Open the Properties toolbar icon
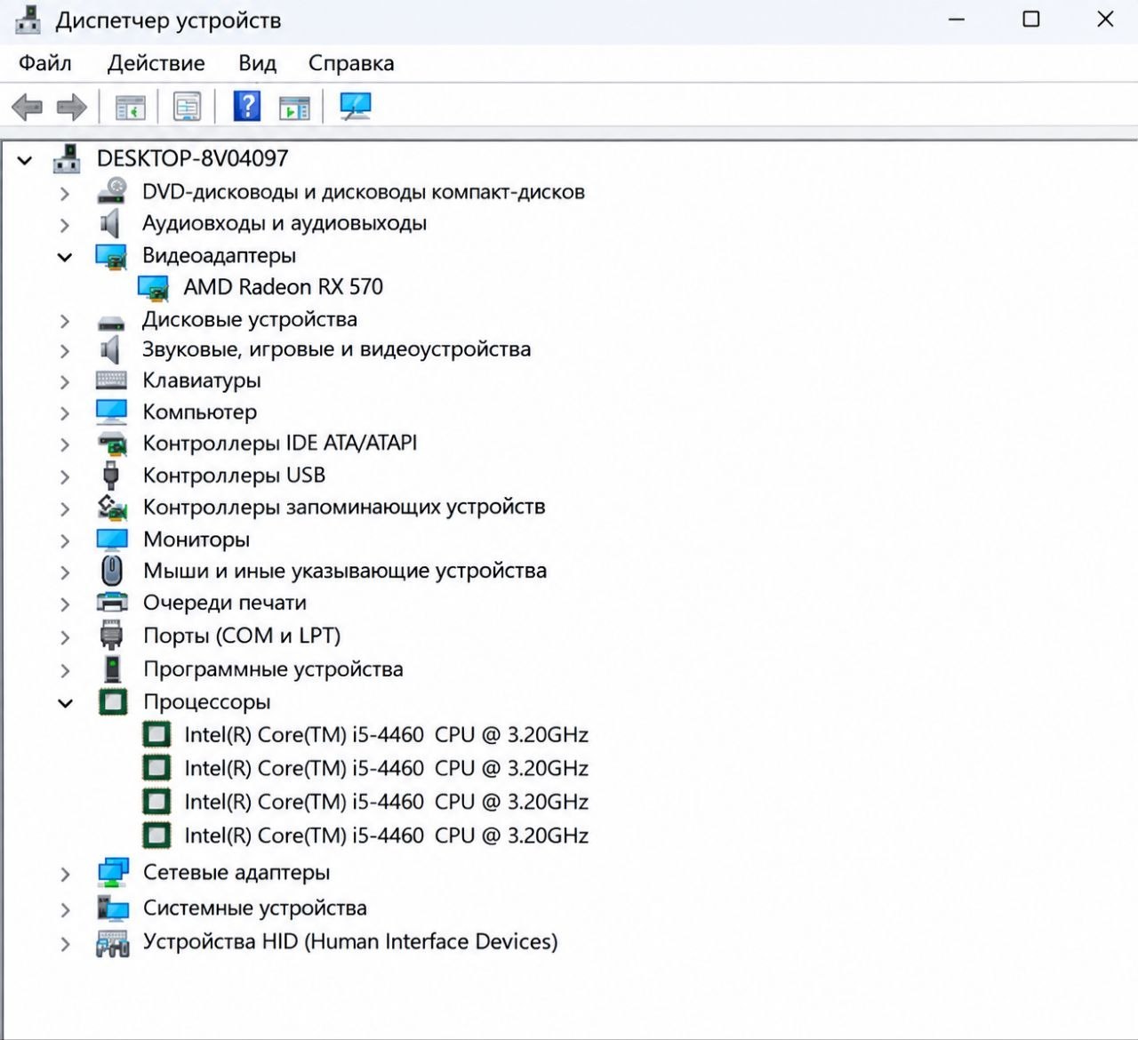This screenshot has height=1040, width=1138. click(188, 108)
